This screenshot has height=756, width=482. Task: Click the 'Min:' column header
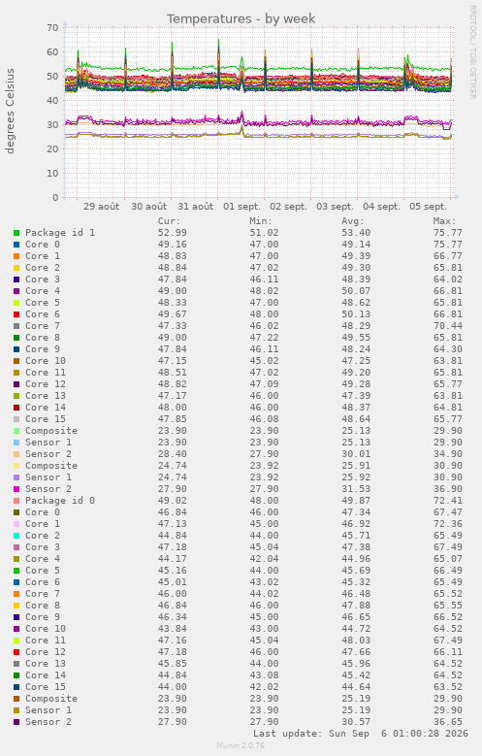tap(261, 221)
